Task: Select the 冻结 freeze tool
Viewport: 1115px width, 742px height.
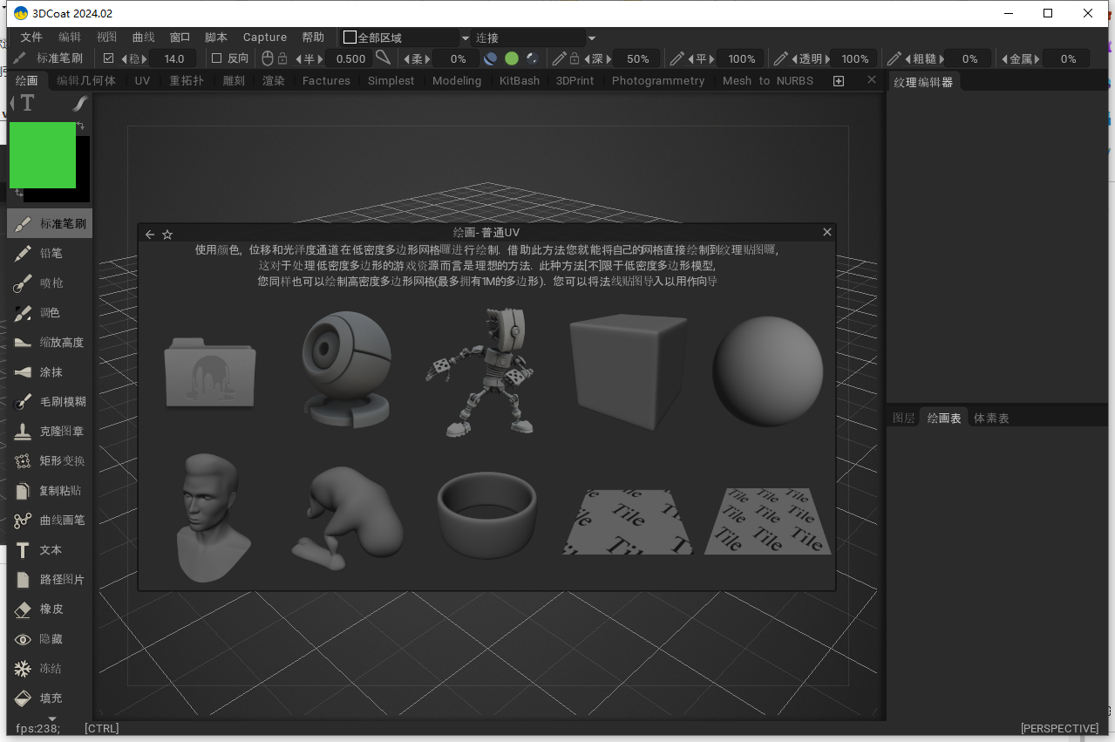Action: click(50, 668)
